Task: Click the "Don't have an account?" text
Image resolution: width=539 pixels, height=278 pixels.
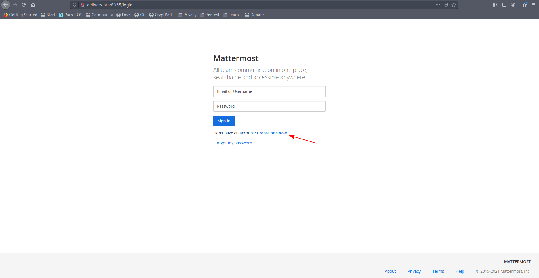Action: 235,133
